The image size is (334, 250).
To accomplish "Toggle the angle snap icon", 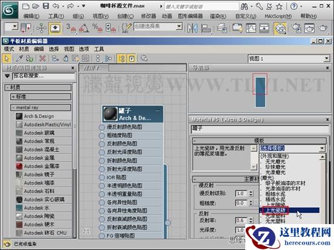I will (x=84, y=28).
